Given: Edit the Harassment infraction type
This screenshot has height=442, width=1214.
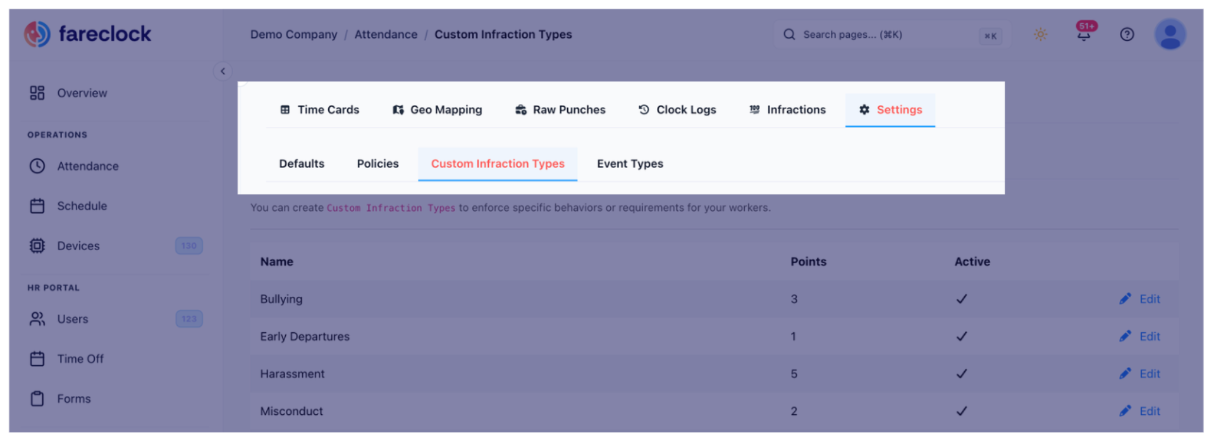Looking at the screenshot, I should pos(1140,374).
